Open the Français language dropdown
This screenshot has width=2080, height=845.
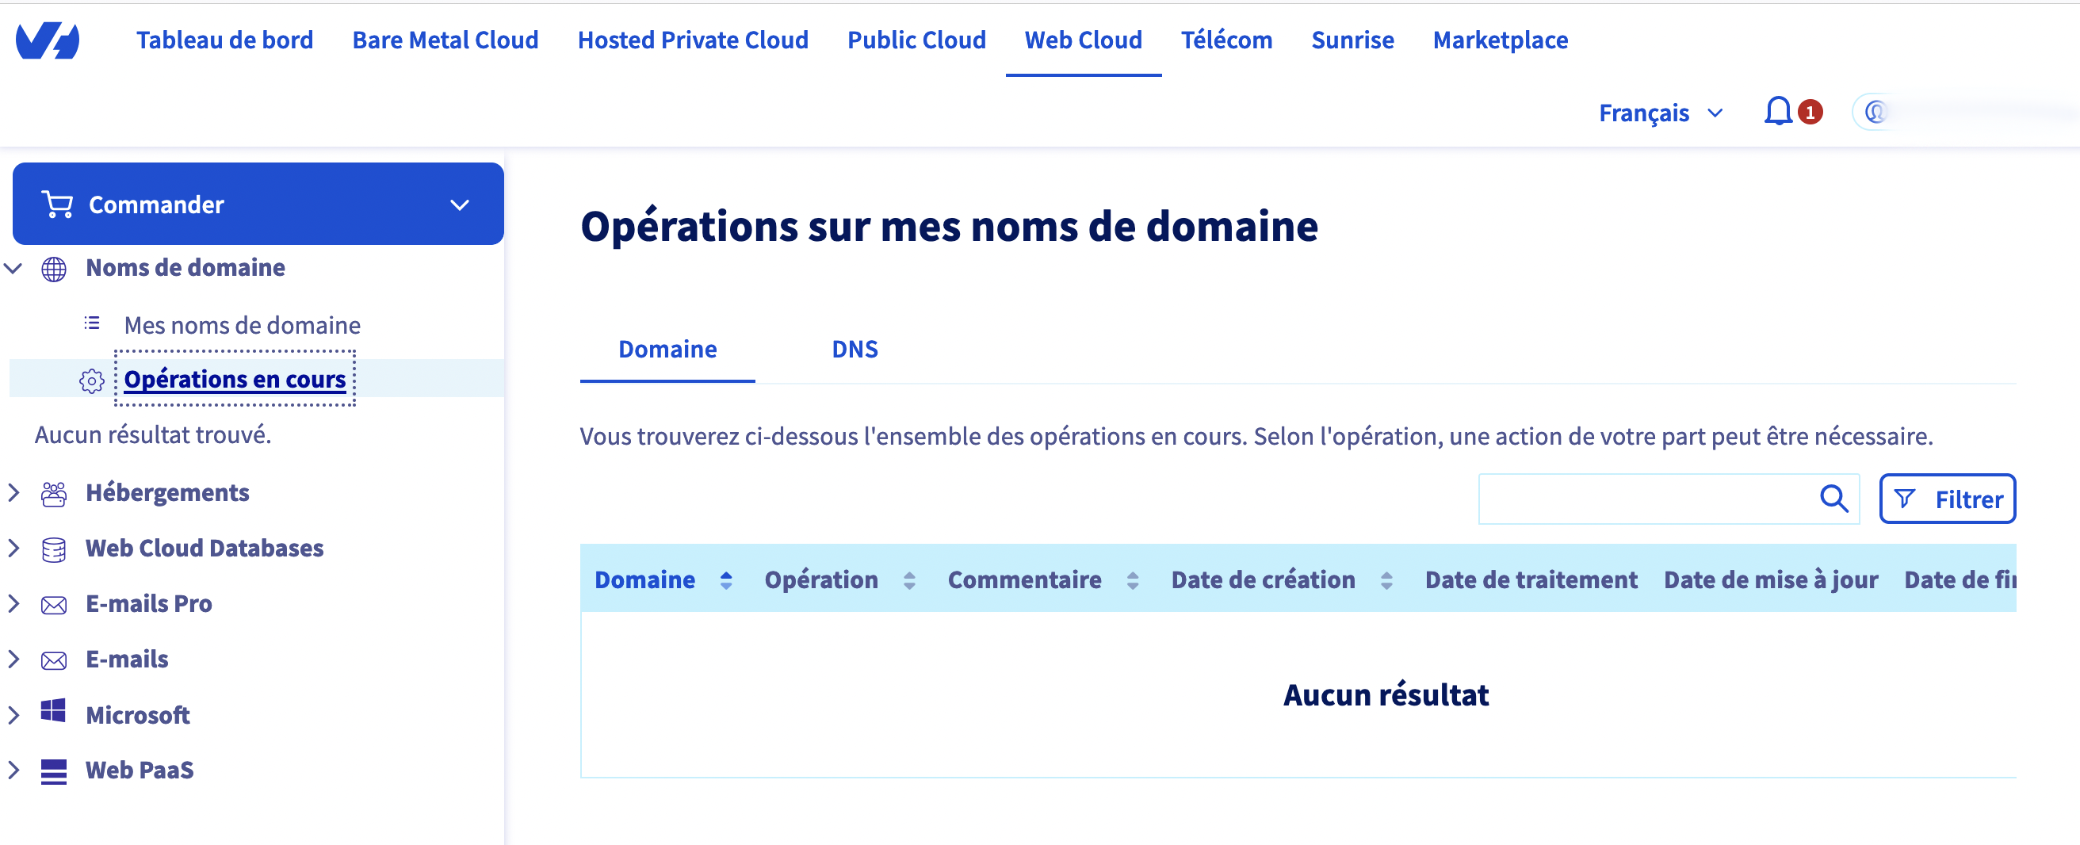(x=1660, y=113)
